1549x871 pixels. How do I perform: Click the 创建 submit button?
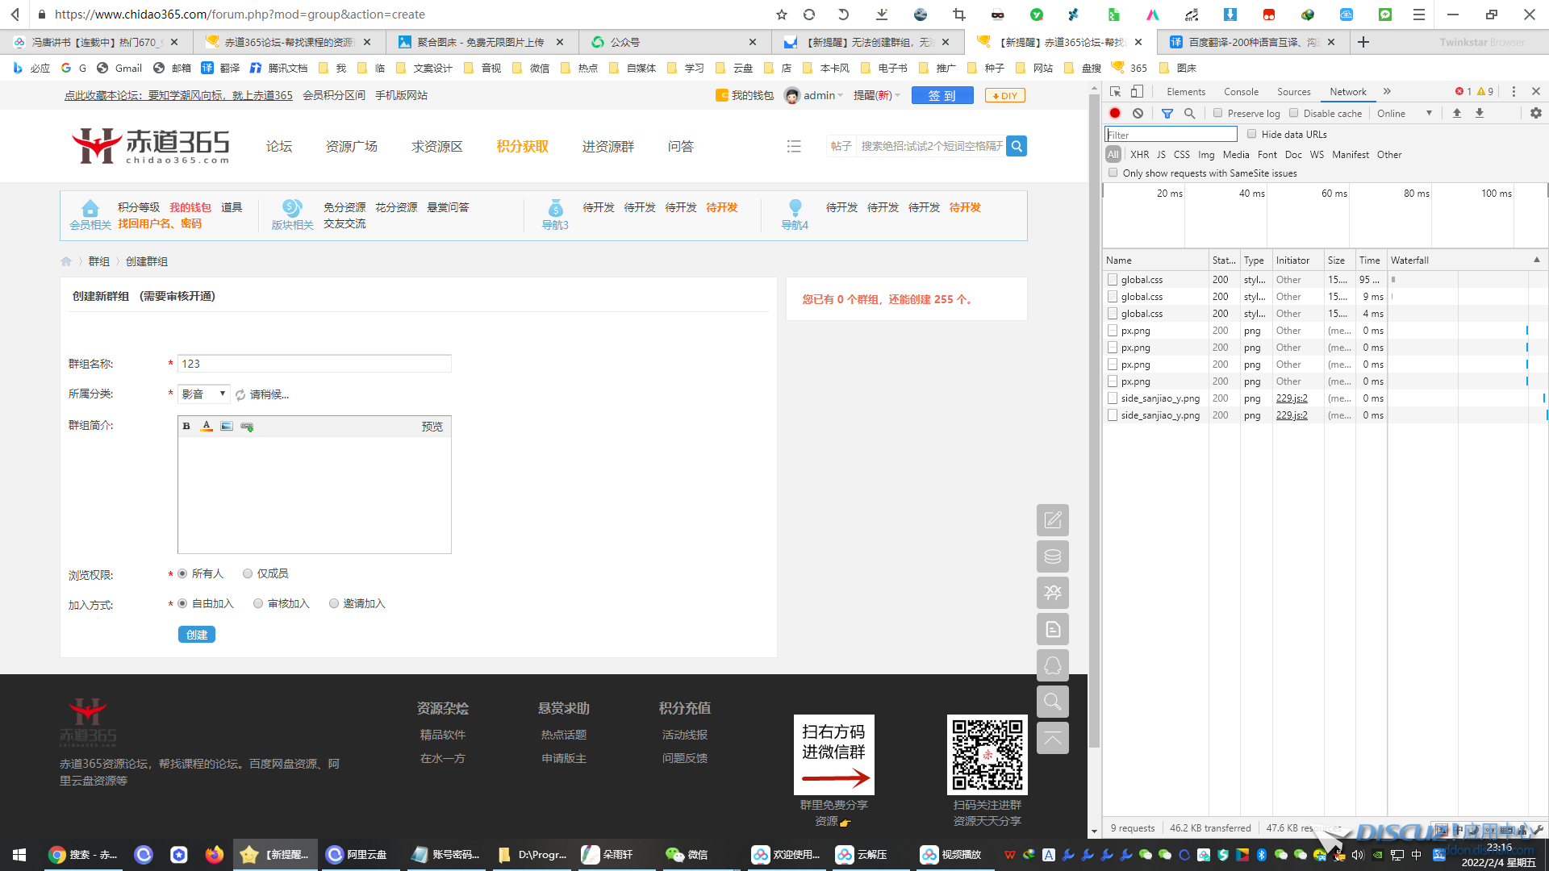tap(197, 635)
